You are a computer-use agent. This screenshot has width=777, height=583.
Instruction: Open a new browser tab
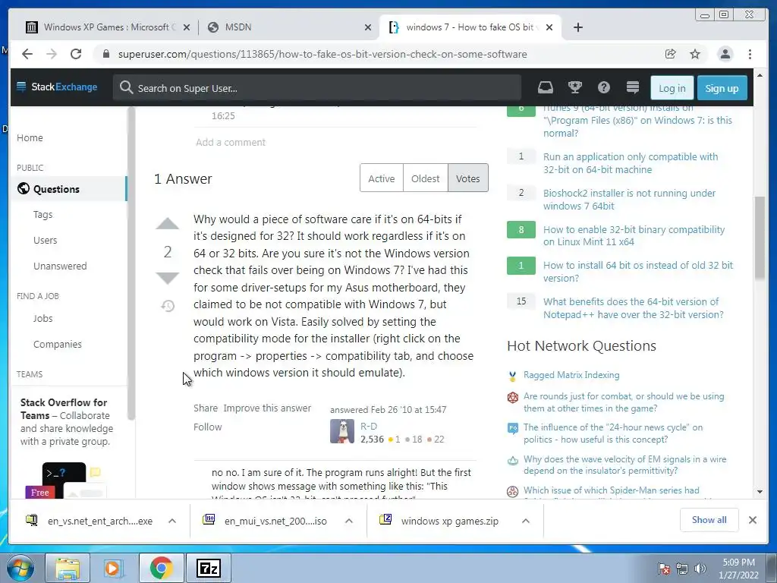(x=577, y=27)
